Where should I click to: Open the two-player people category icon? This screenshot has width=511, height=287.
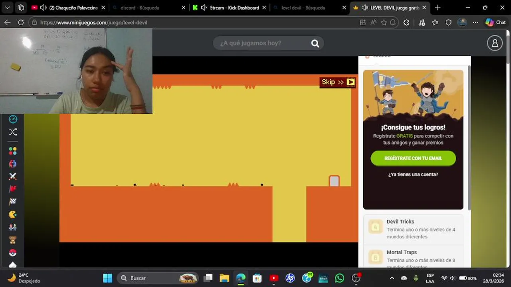click(13, 227)
